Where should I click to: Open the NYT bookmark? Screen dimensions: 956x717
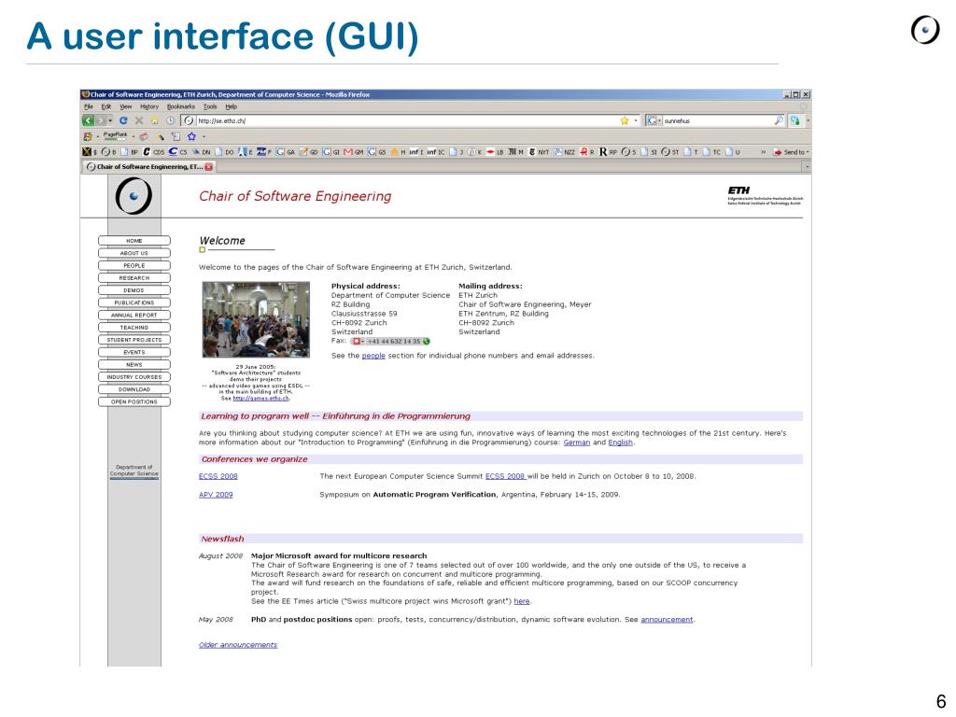click(539, 152)
